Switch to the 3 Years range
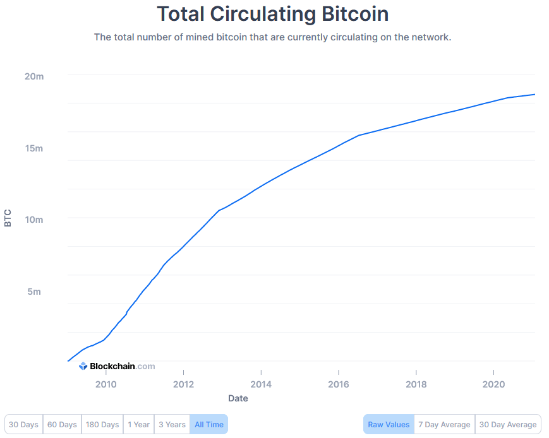549x438 pixels. point(171,424)
